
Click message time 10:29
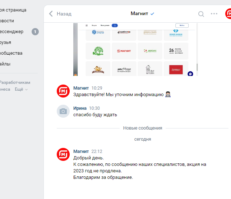pyautogui.click(x=97, y=88)
